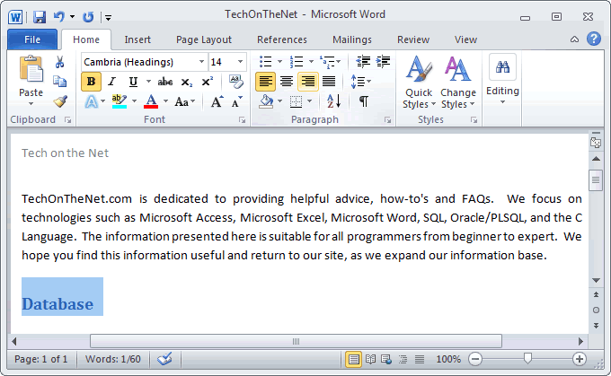Screen dimensions: 611x376
Task: Click the Redo icon in the title bar
Action: (88, 17)
